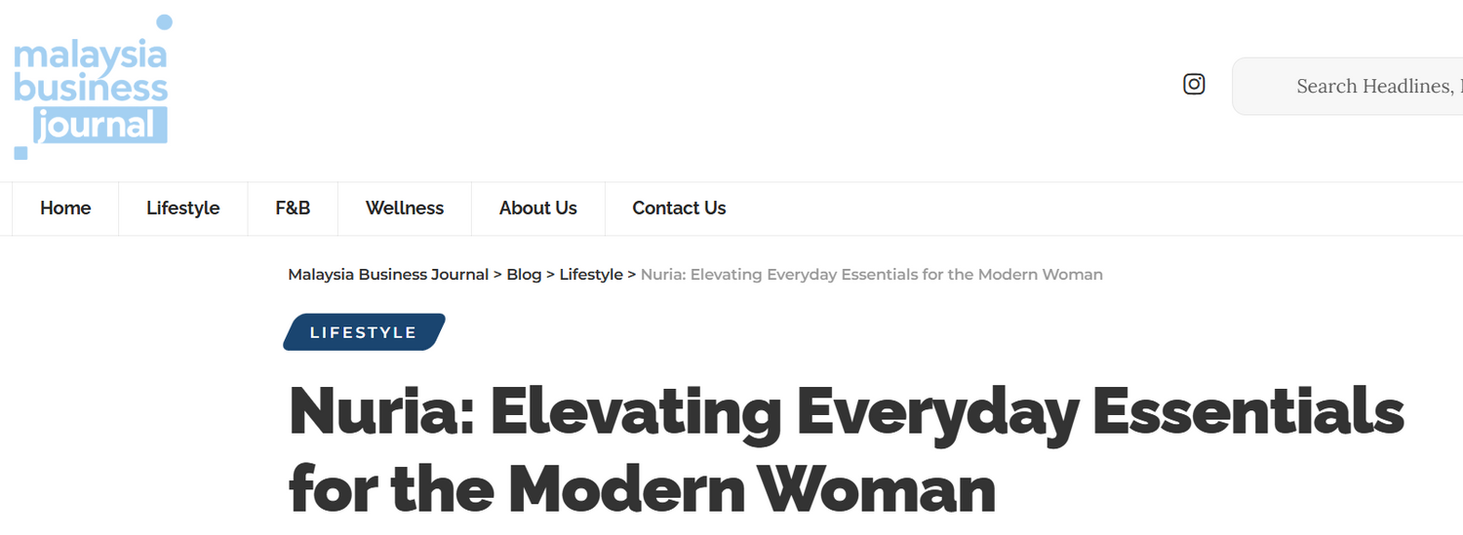Click the current article title in breadcrumb
1463x535 pixels.
pos(871,275)
